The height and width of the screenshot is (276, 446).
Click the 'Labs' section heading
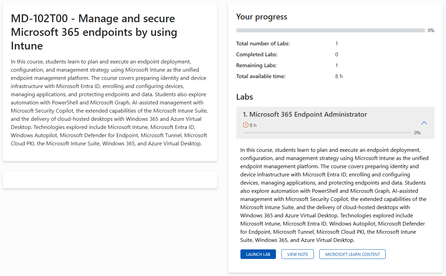coord(245,97)
